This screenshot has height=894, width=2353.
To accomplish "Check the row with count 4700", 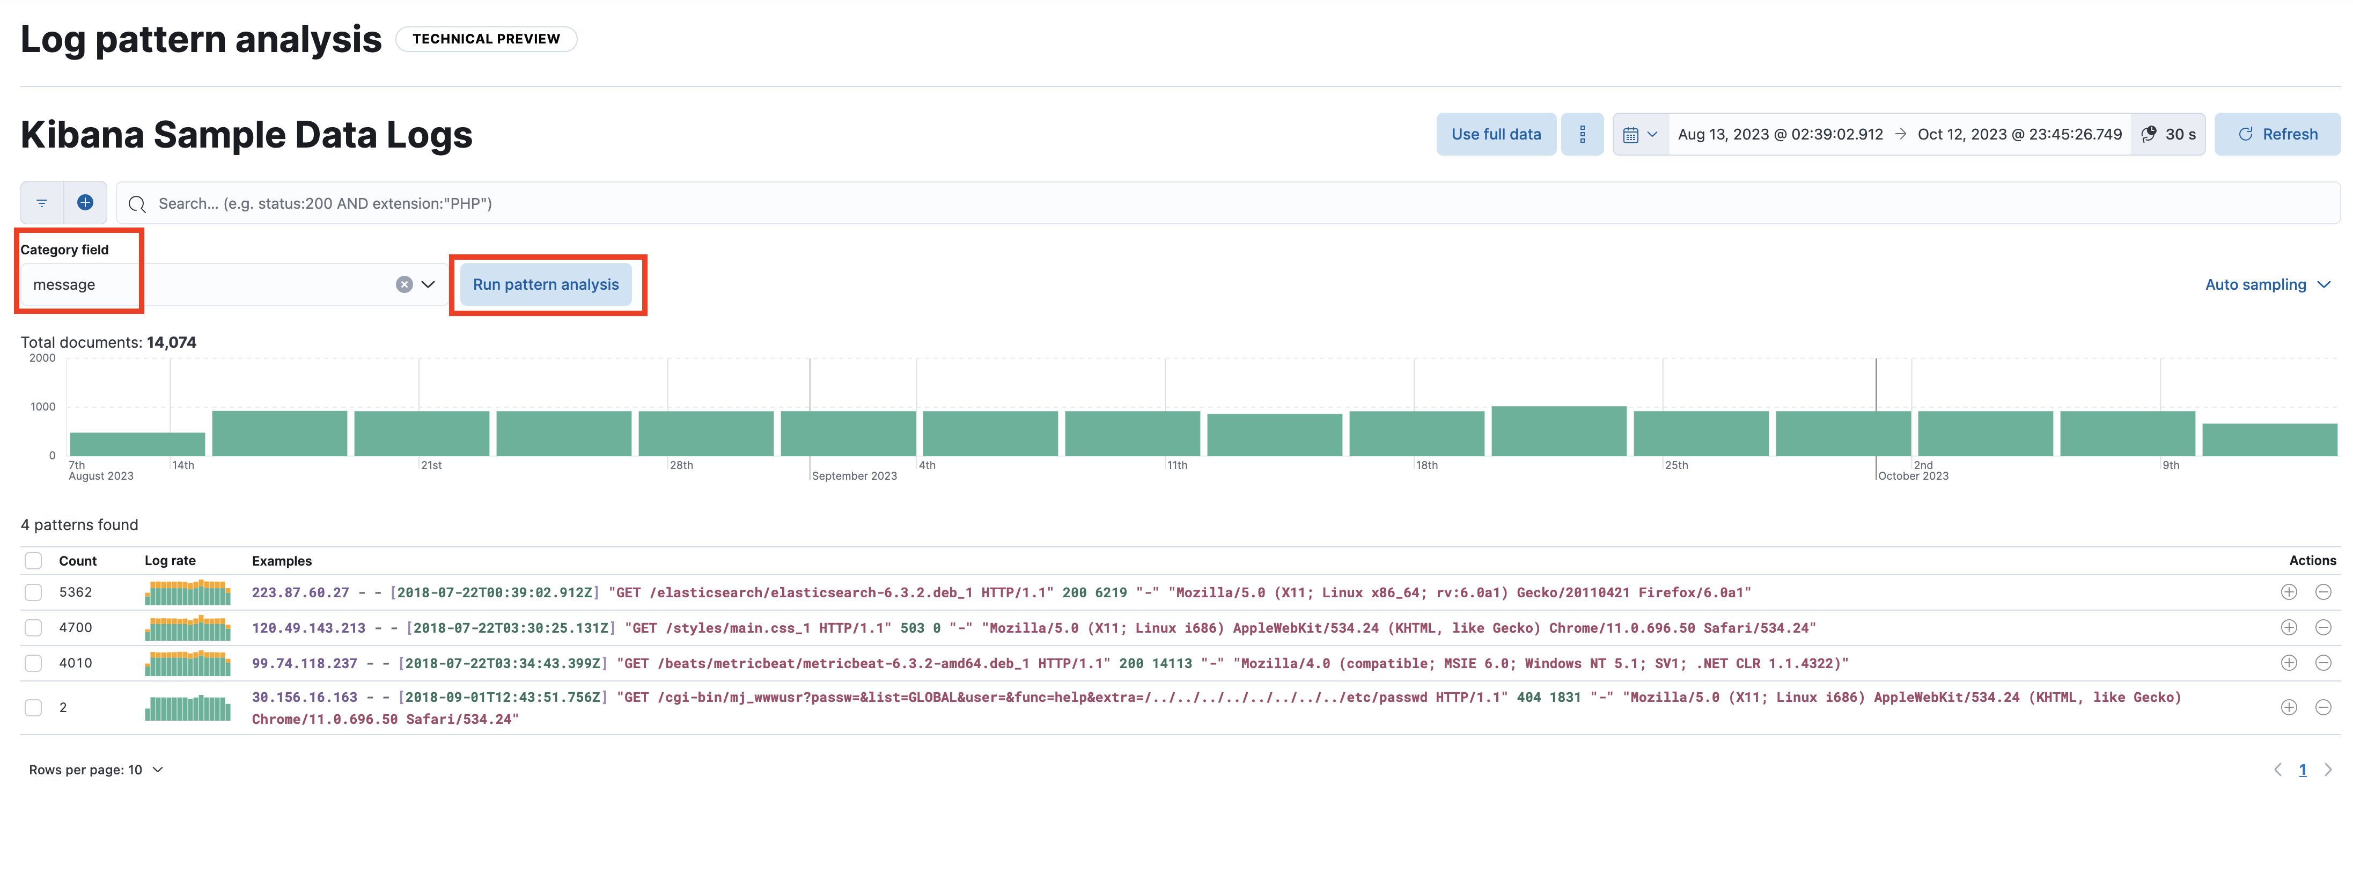I will pyautogui.click(x=34, y=628).
